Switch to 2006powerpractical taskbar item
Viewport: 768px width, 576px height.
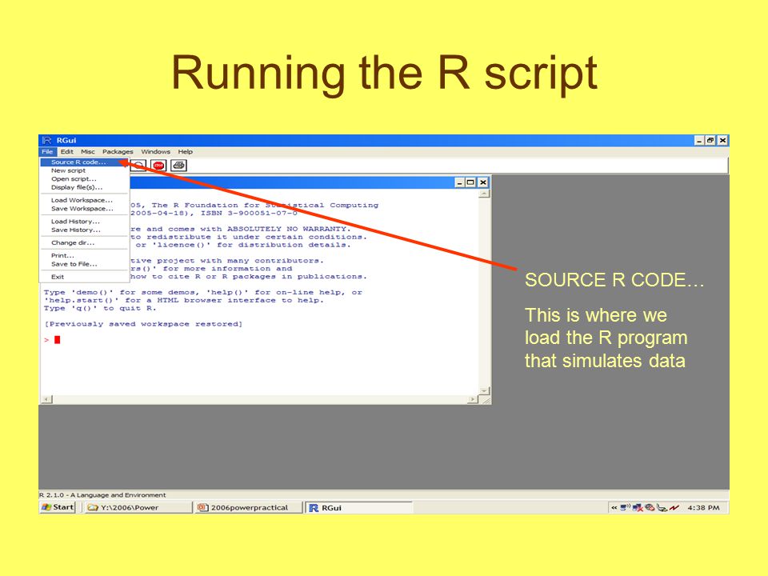pyautogui.click(x=249, y=507)
